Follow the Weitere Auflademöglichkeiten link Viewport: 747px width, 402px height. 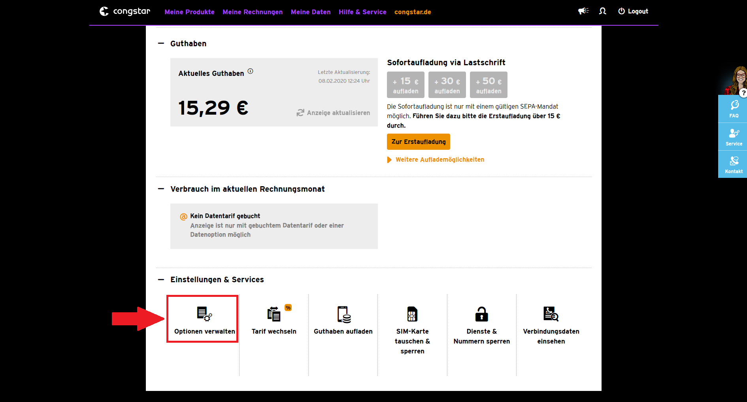tap(440, 160)
